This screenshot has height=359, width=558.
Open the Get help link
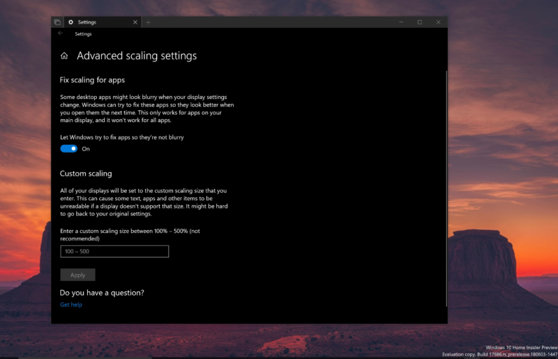point(71,305)
